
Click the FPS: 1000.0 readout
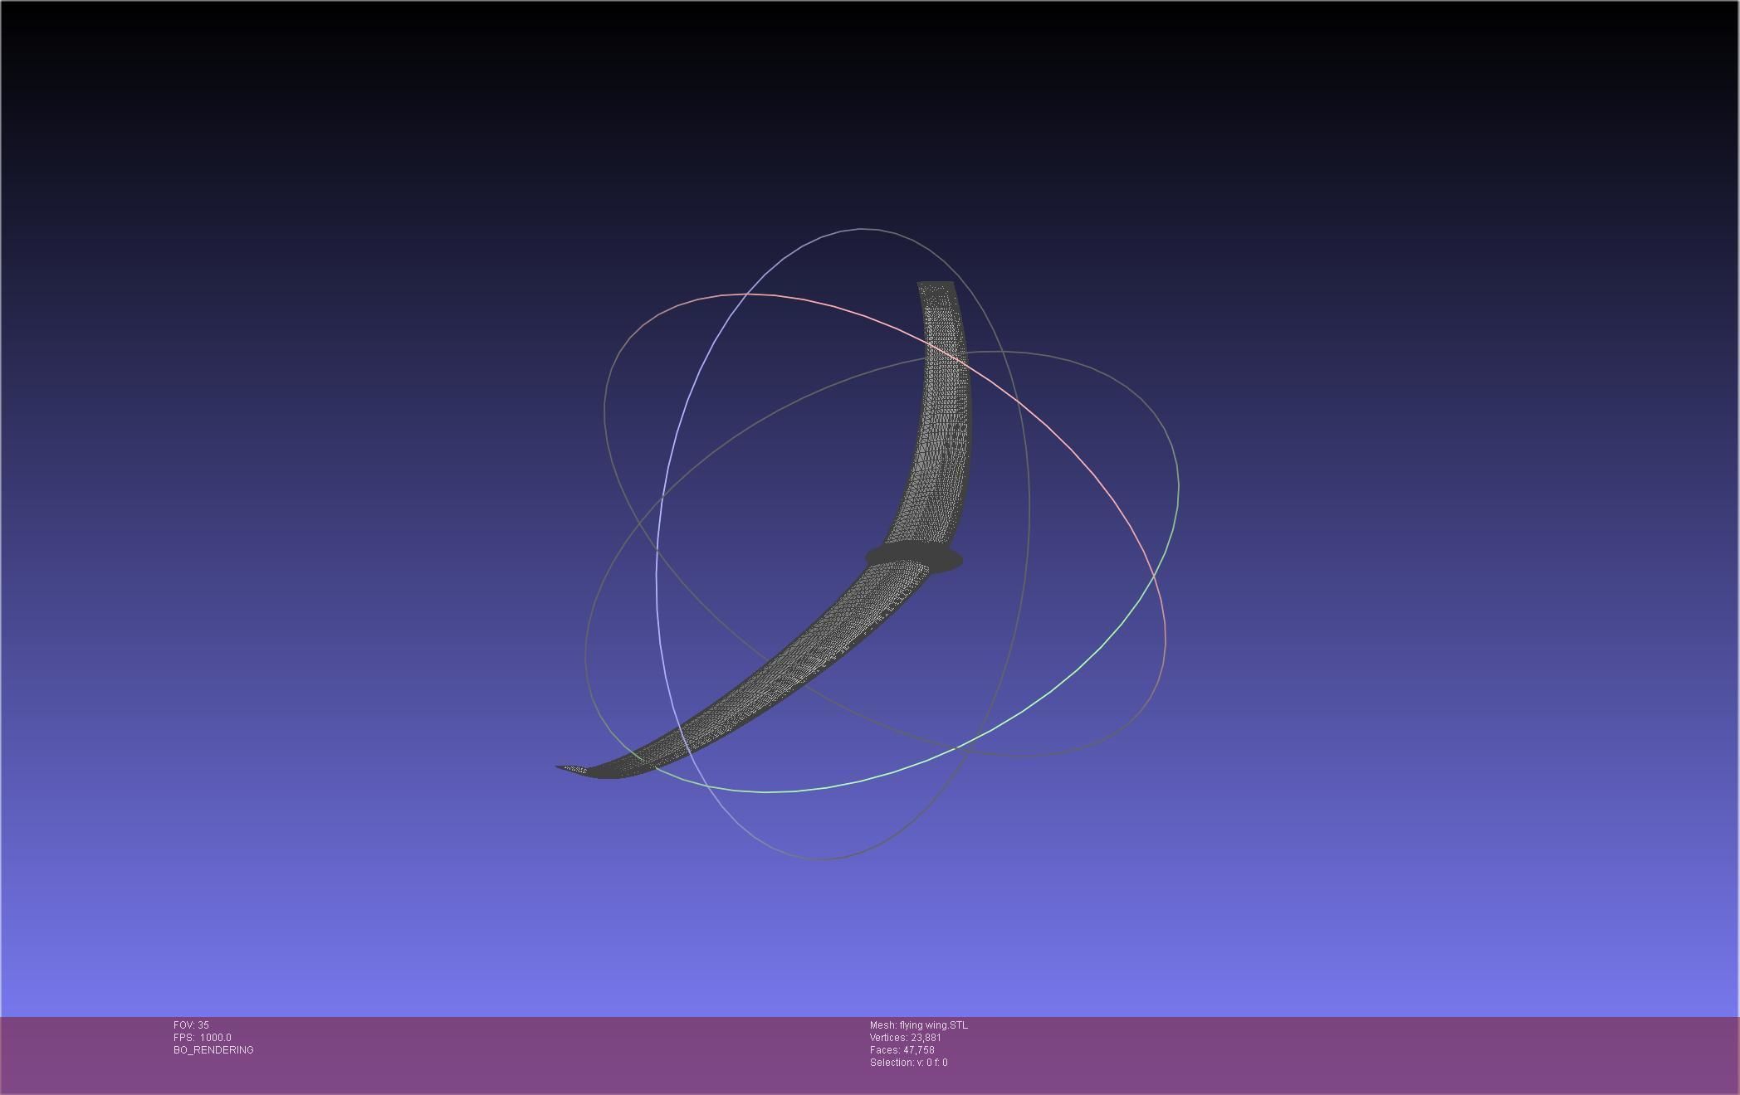tap(203, 1038)
